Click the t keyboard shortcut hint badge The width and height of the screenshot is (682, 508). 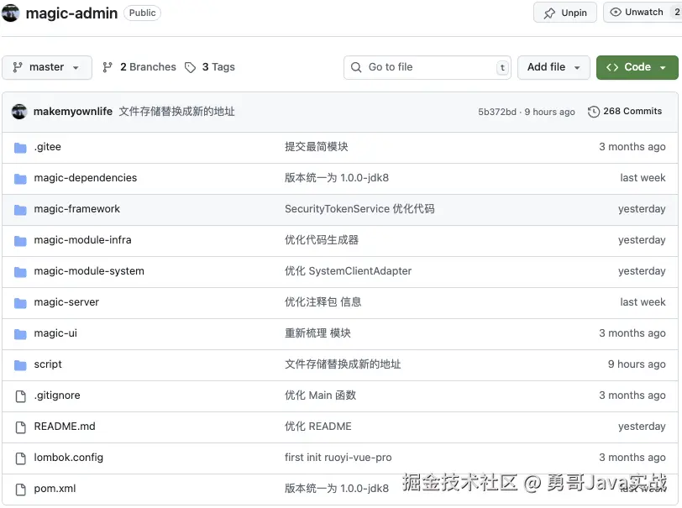[x=502, y=67]
